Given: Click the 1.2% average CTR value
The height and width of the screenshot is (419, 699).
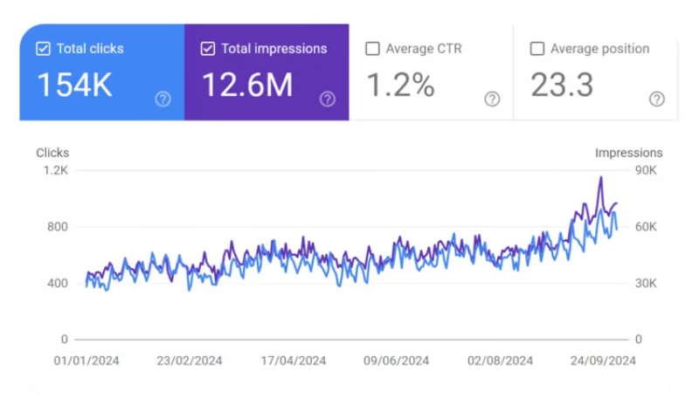Looking at the screenshot, I should point(399,86).
